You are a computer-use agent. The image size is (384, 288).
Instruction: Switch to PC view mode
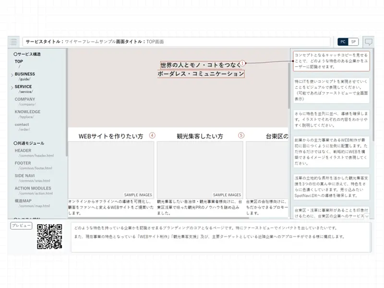343,42
